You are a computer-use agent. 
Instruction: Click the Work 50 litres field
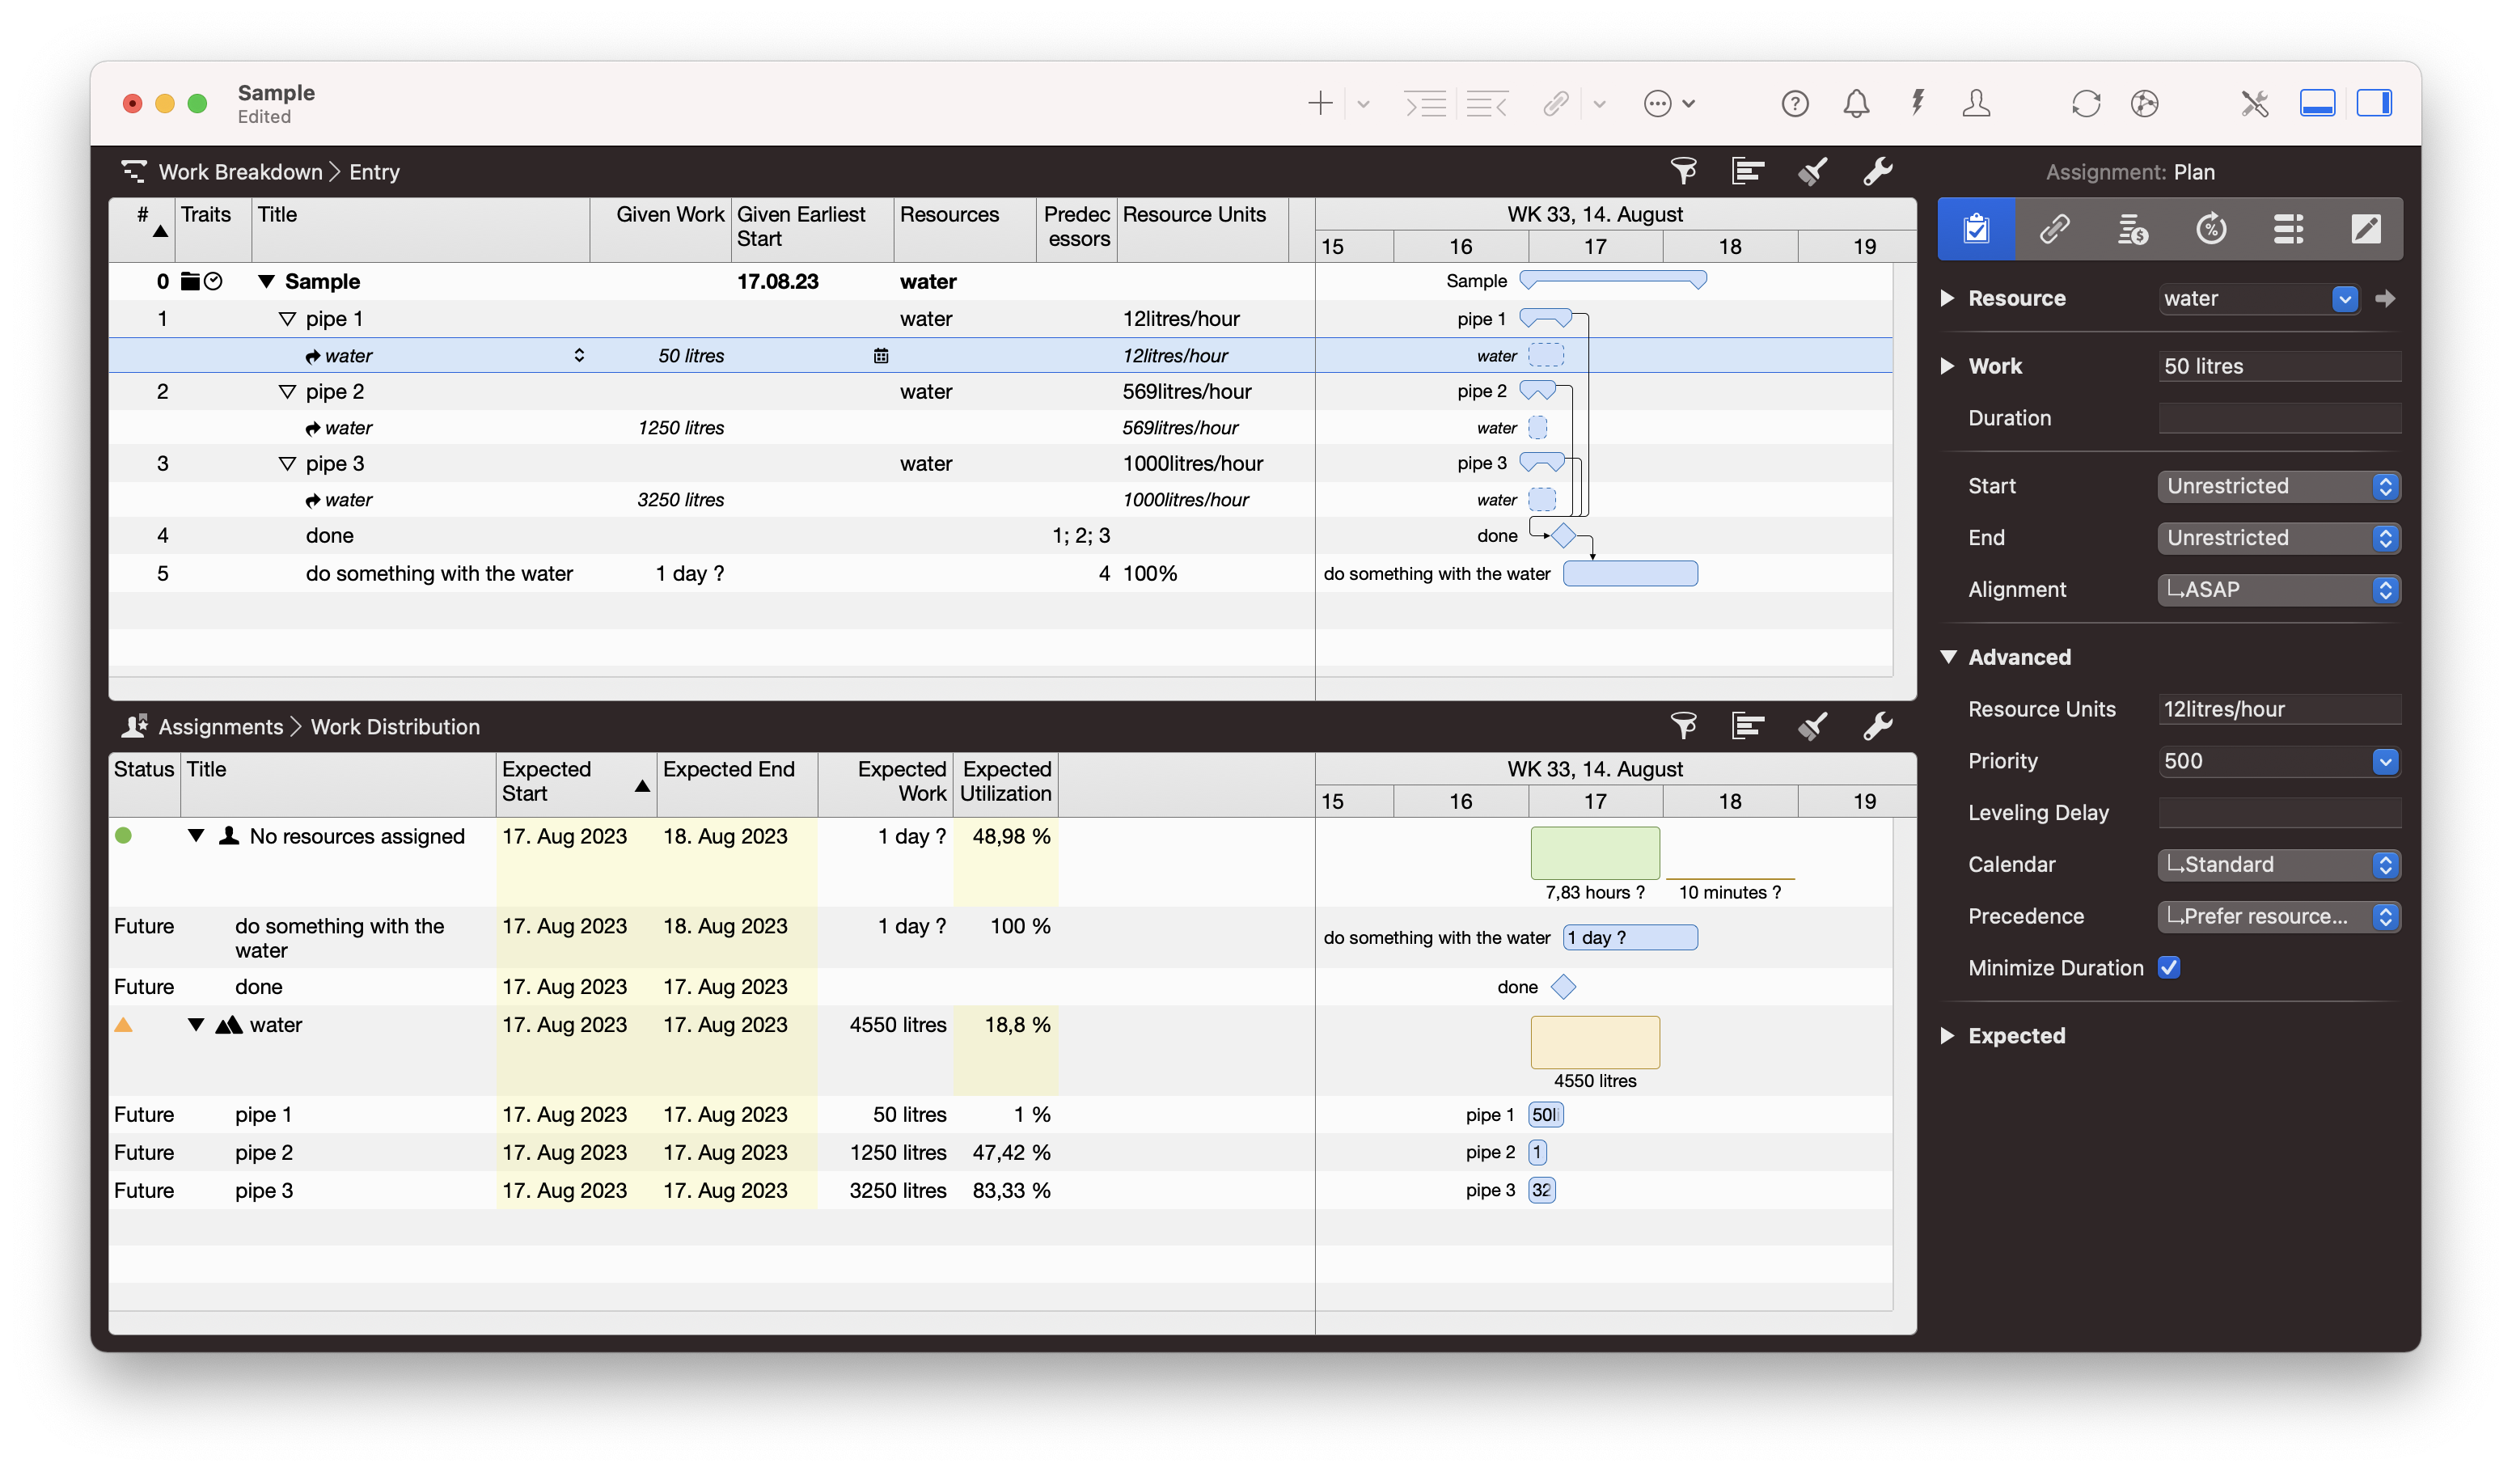tap(2280, 366)
